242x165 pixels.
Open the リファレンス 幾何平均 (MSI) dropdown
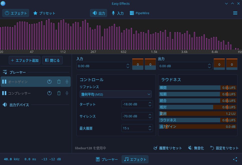coord(116,94)
